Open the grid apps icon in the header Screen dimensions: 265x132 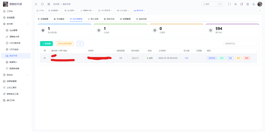49,4
